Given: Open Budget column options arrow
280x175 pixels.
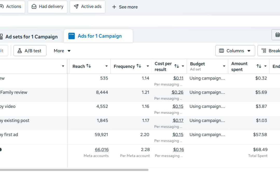Looking at the screenshot, I should [224, 66].
